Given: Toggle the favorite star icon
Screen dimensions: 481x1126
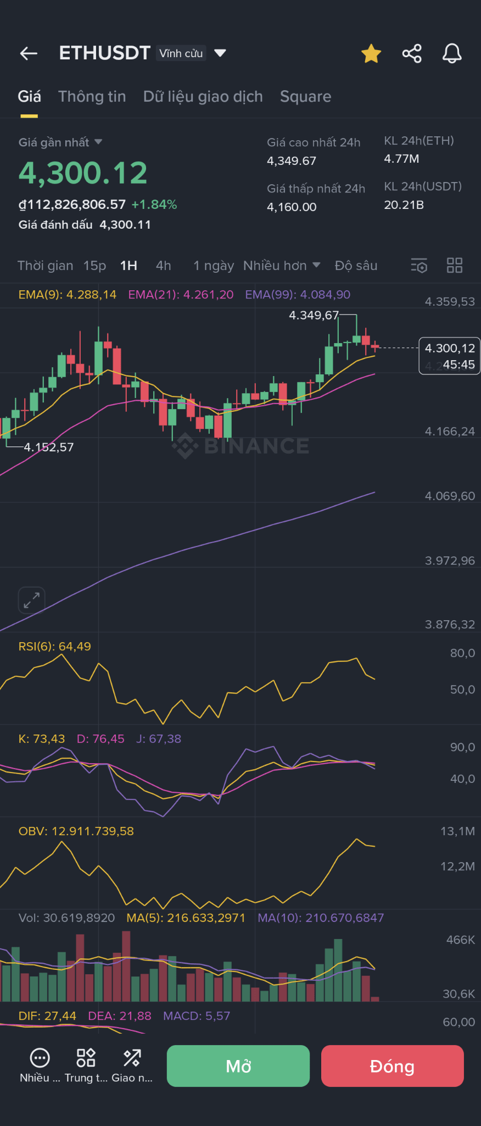Looking at the screenshot, I should pyautogui.click(x=371, y=53).
